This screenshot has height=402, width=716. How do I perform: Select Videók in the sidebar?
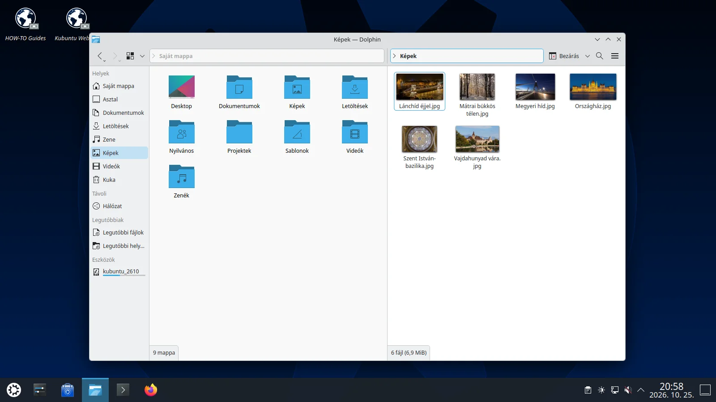[x=119, y=166]
